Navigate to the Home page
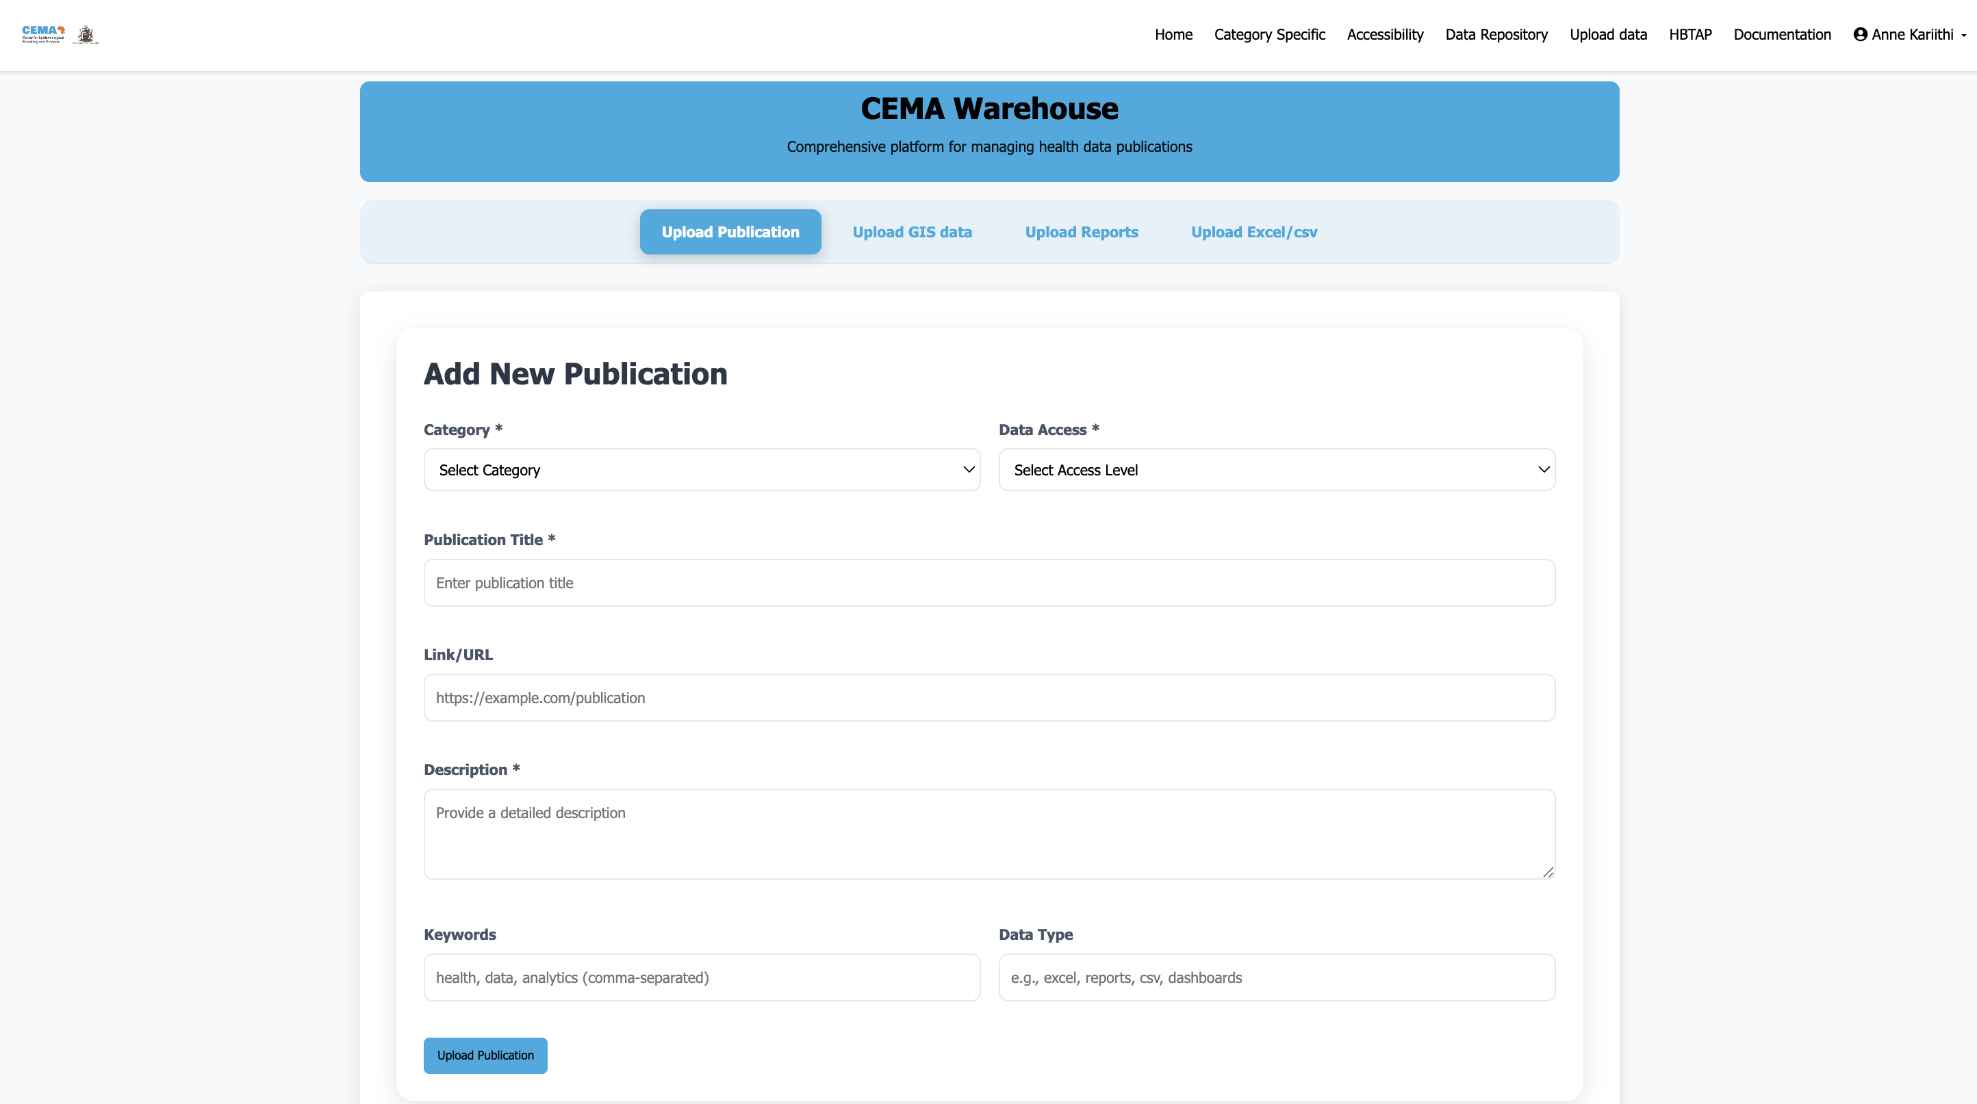 pos(1173,34)
